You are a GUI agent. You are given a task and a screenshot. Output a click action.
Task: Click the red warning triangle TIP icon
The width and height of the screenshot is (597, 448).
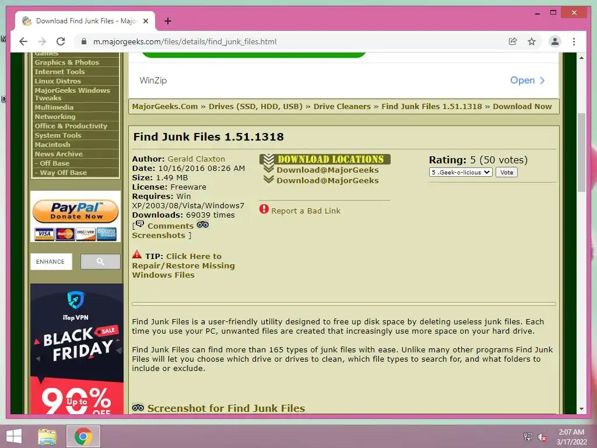click(136, 254)
